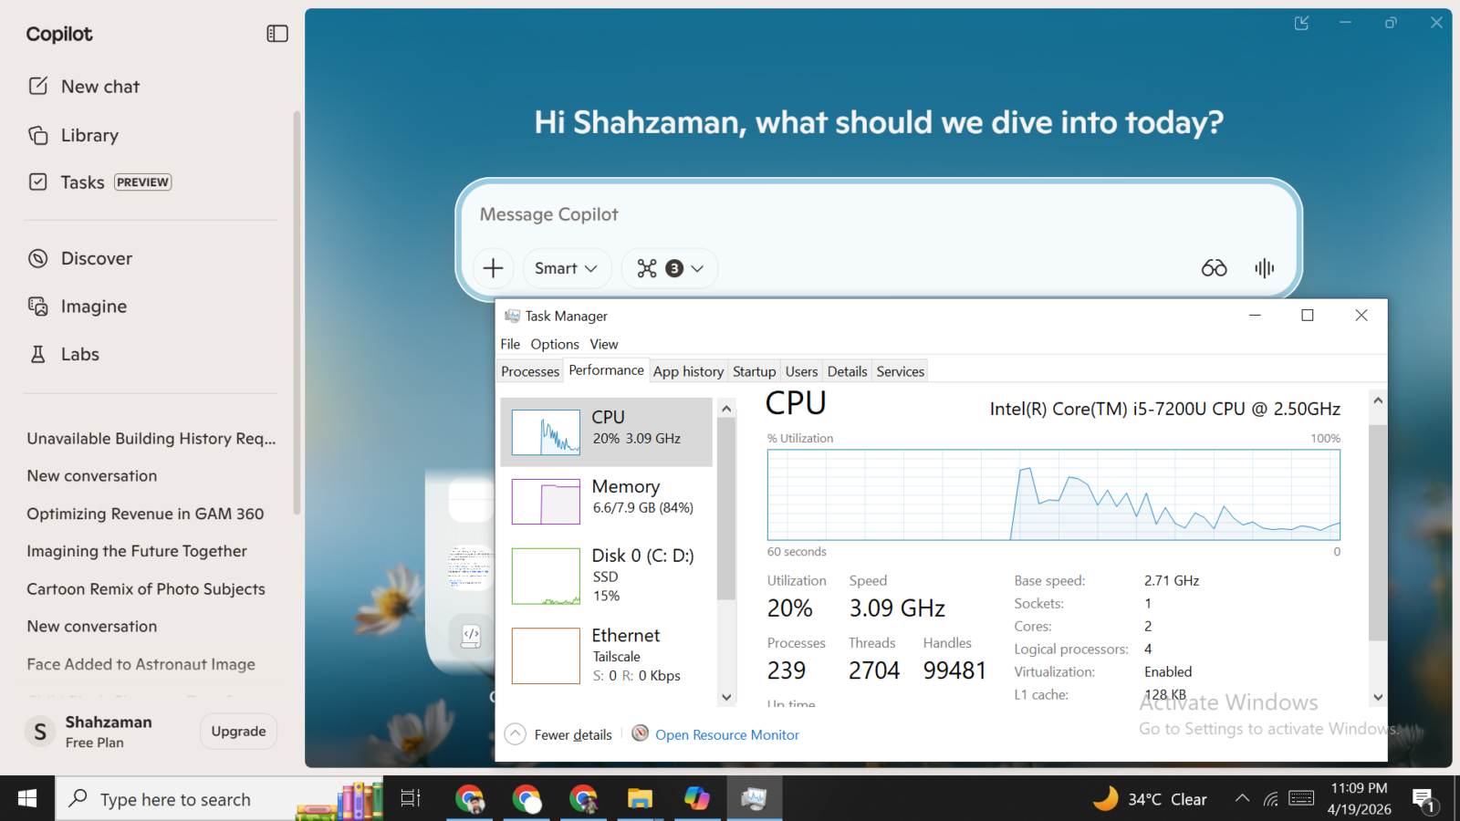Open File Explorer from taskbar
Viewport: 1460px width, 821px height.
[640, 799]
